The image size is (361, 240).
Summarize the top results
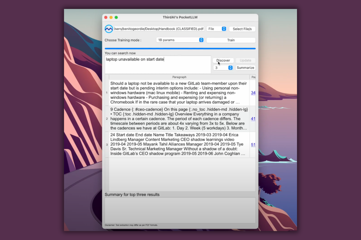tap(245, 68)
